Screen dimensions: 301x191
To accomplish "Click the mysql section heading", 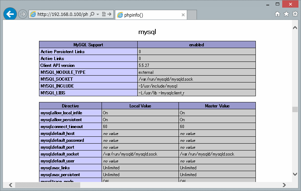I will [x=147, y=32].
